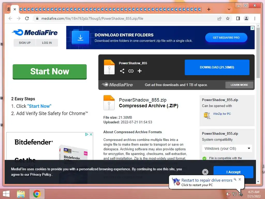
Task: Click the 'About Compressed Archive Formats' heading
Action: pyautogui.click(x=132, y=132)
